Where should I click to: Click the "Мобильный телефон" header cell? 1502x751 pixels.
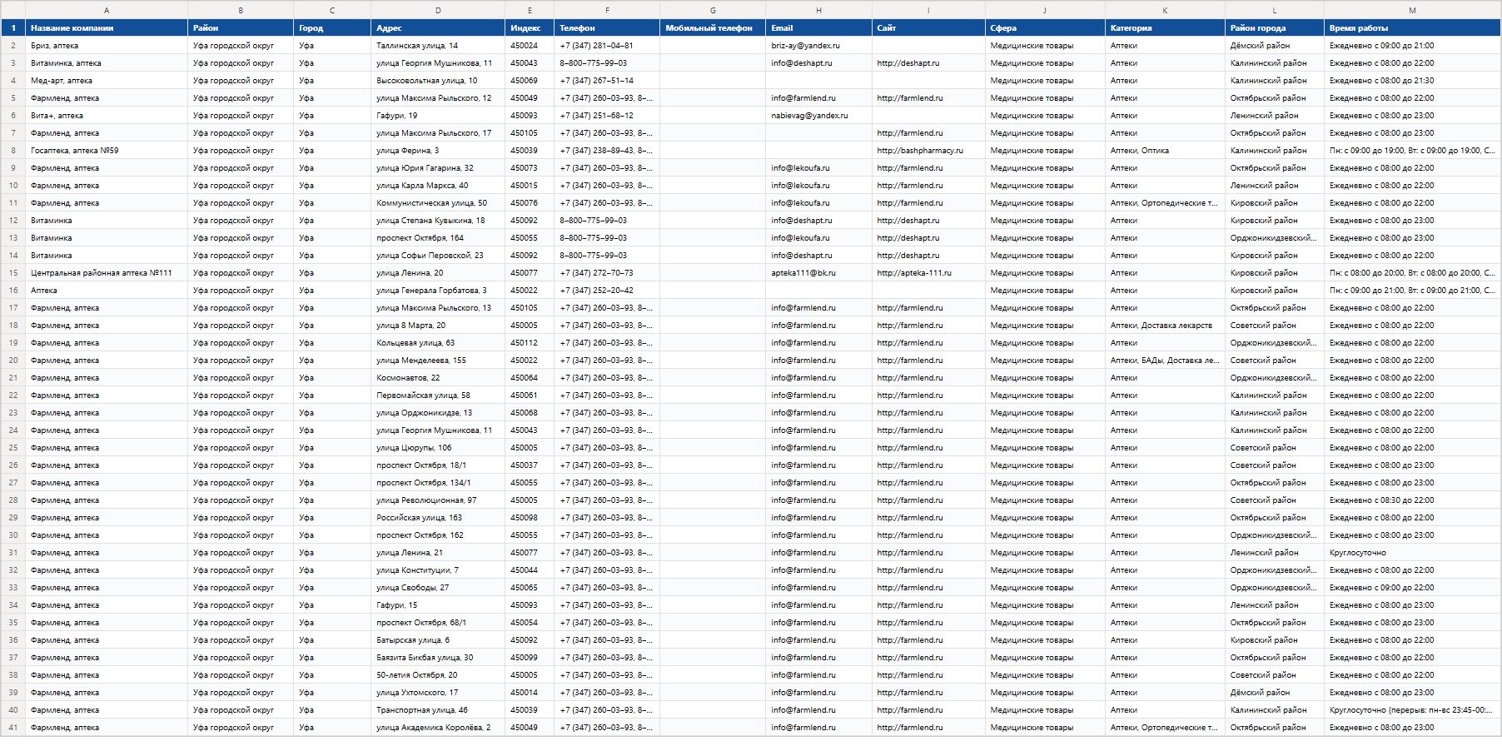point(713,27)
